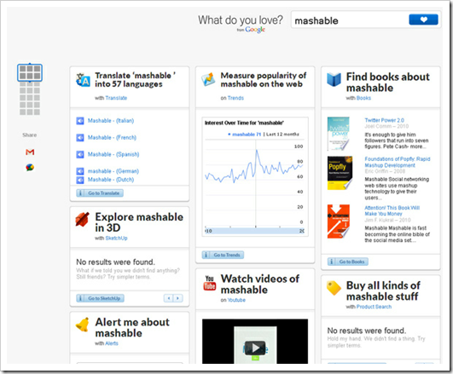Open the 'Mashable - (Italian)' translation link
Image resolution: width=453 pixels, height=374 pixels.
pyautogui.click(x=111, y=121)
